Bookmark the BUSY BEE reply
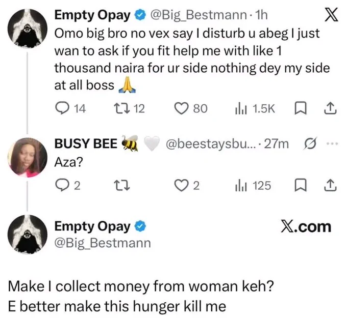Image resolution: width=347 pixels, height=318 pixels. [x=301, y=185]
